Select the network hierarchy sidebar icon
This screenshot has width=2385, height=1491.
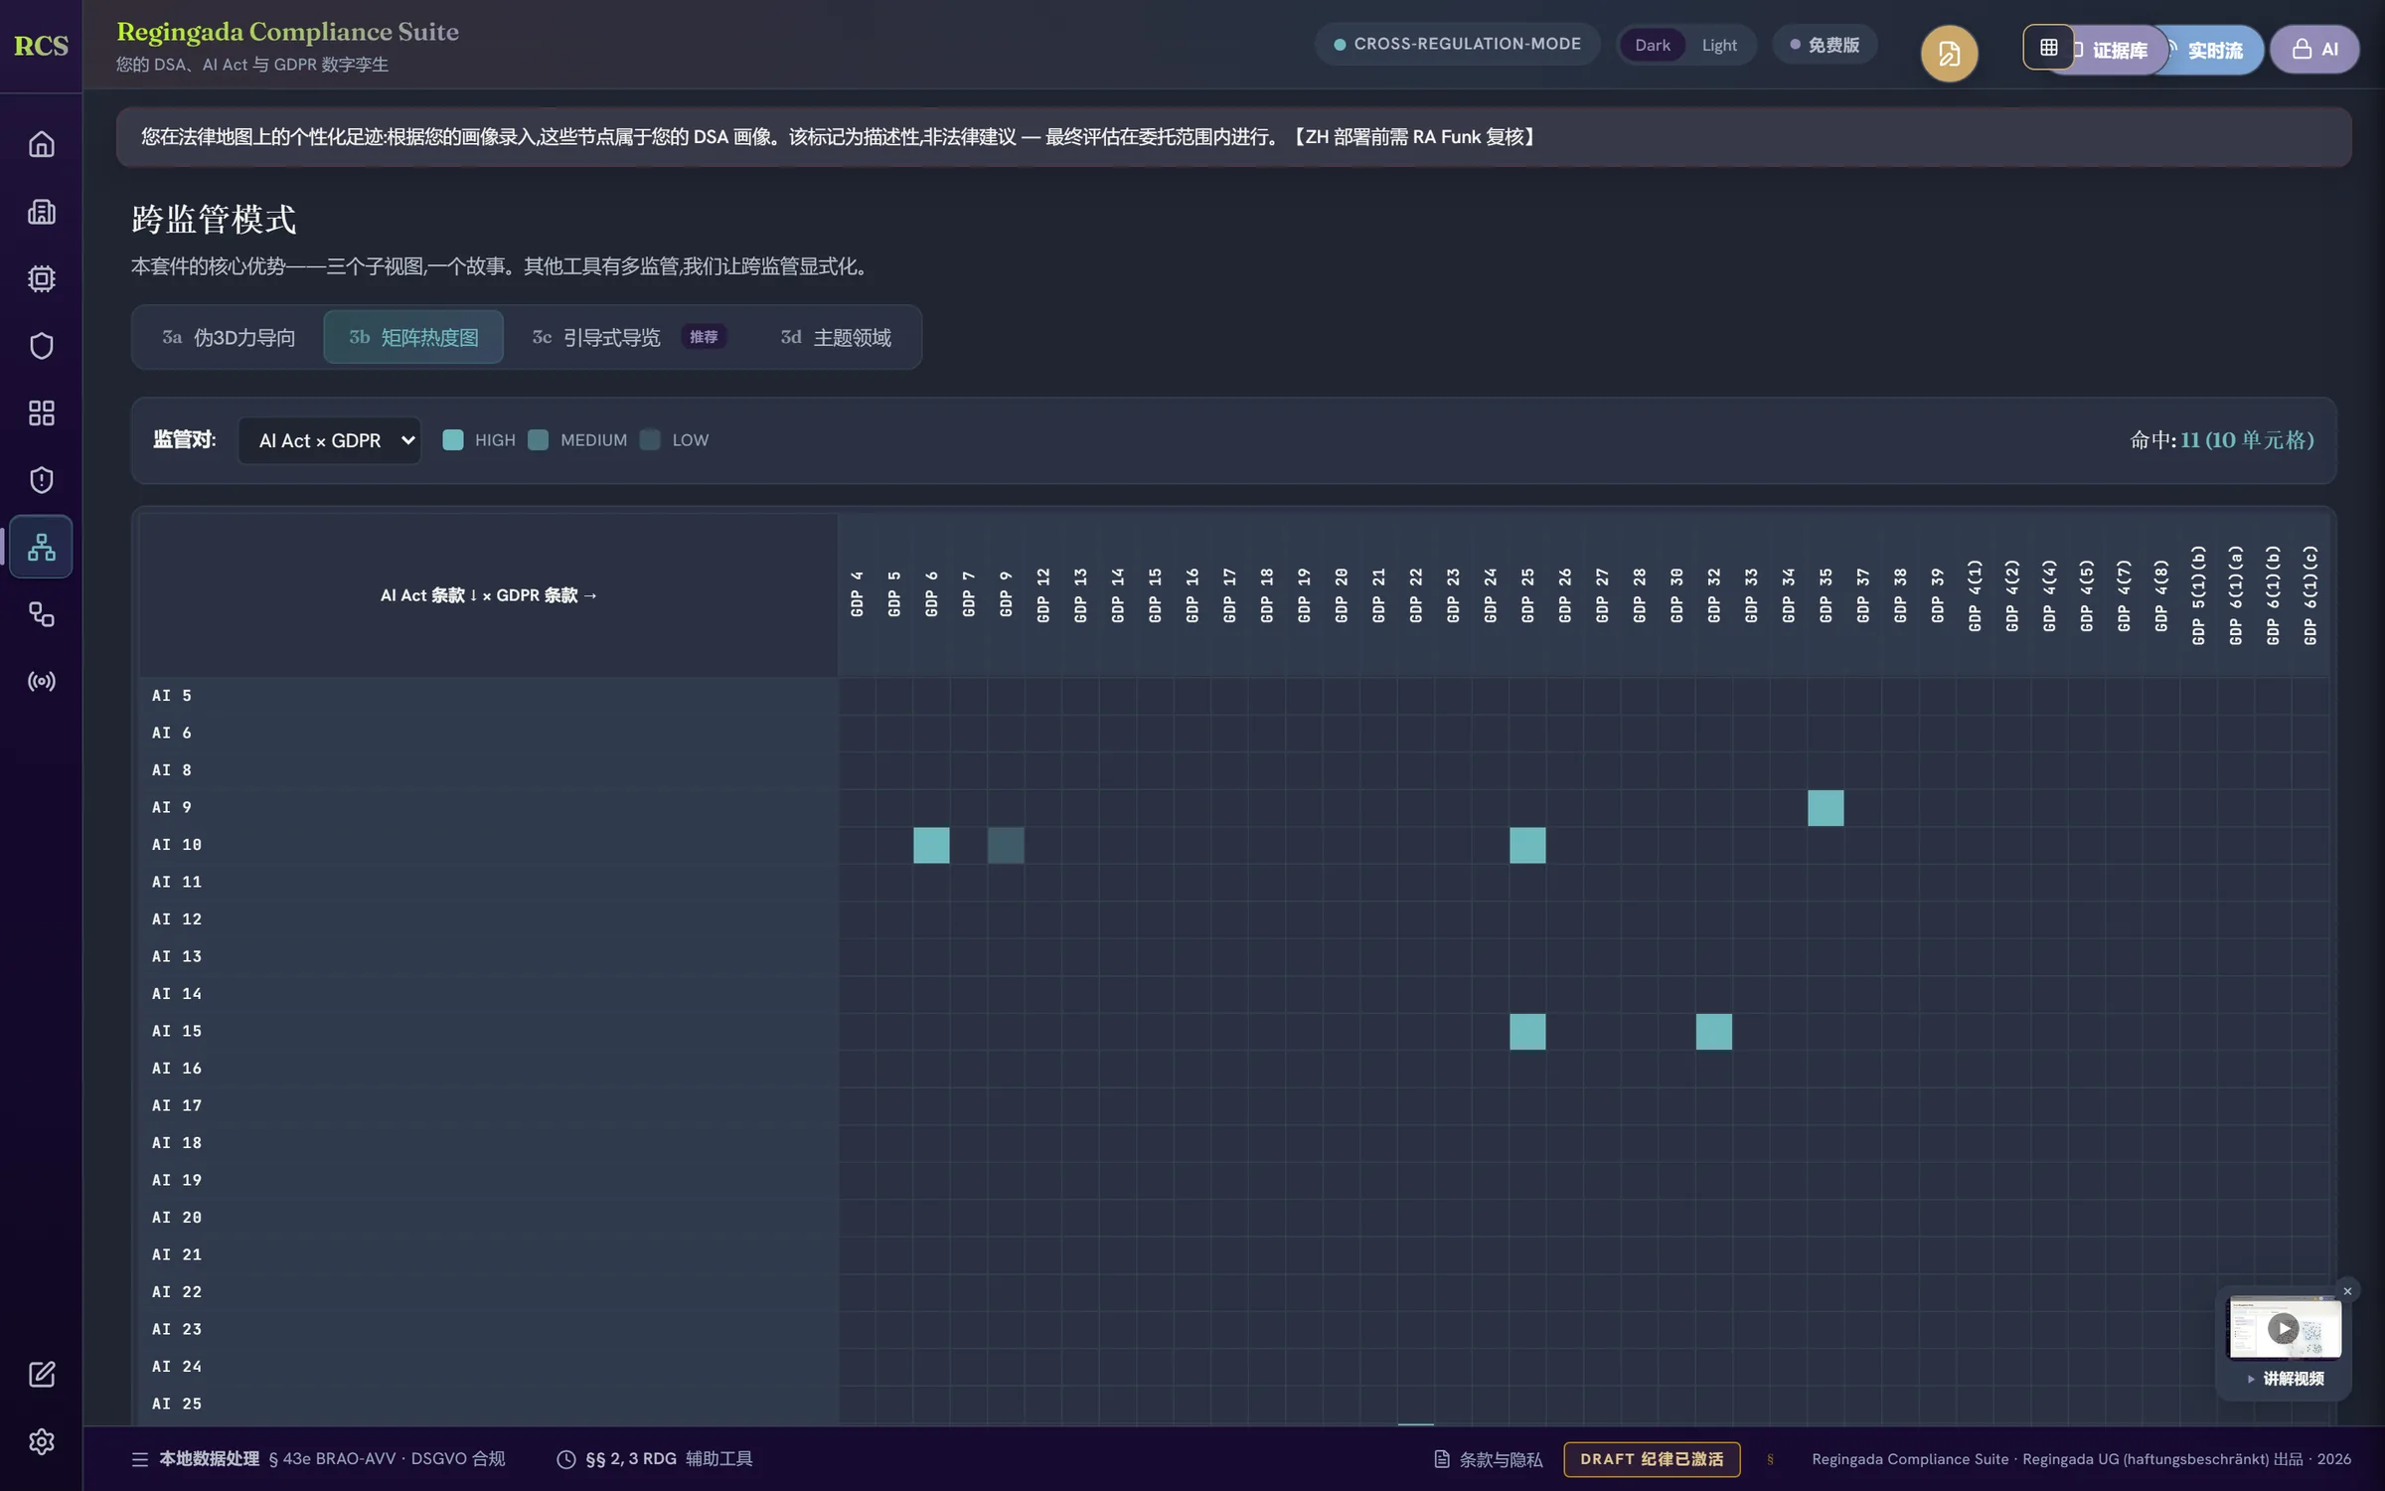[x=41, y=547]
